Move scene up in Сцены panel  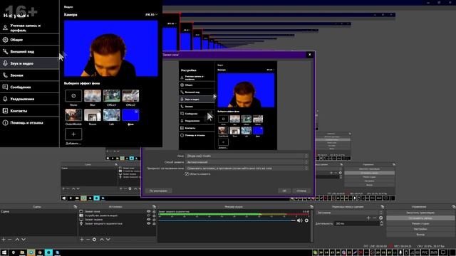[17, 240]
